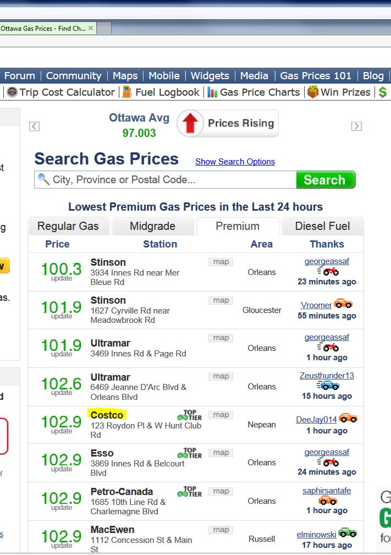
Task: Go to the previous city average arrow
Action: coord(34,127)
